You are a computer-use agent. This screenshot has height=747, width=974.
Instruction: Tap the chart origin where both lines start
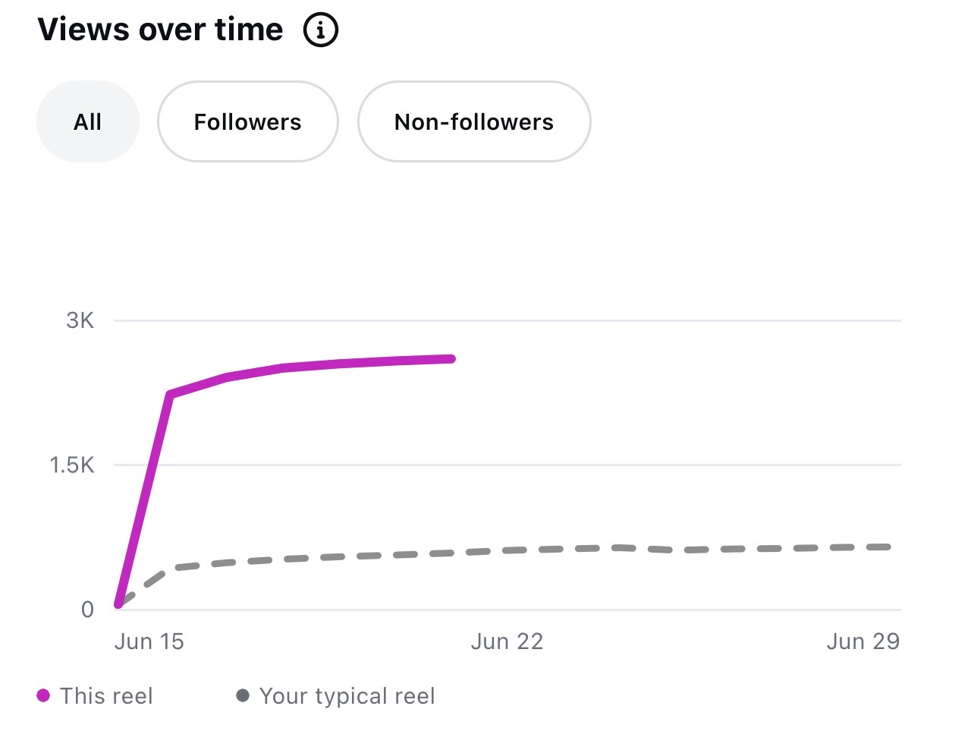point(118,605)
